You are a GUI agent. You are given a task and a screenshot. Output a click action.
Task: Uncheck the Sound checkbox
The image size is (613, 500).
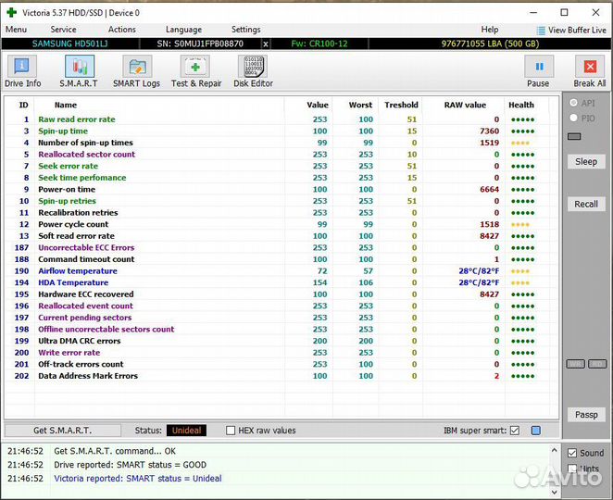571,453
